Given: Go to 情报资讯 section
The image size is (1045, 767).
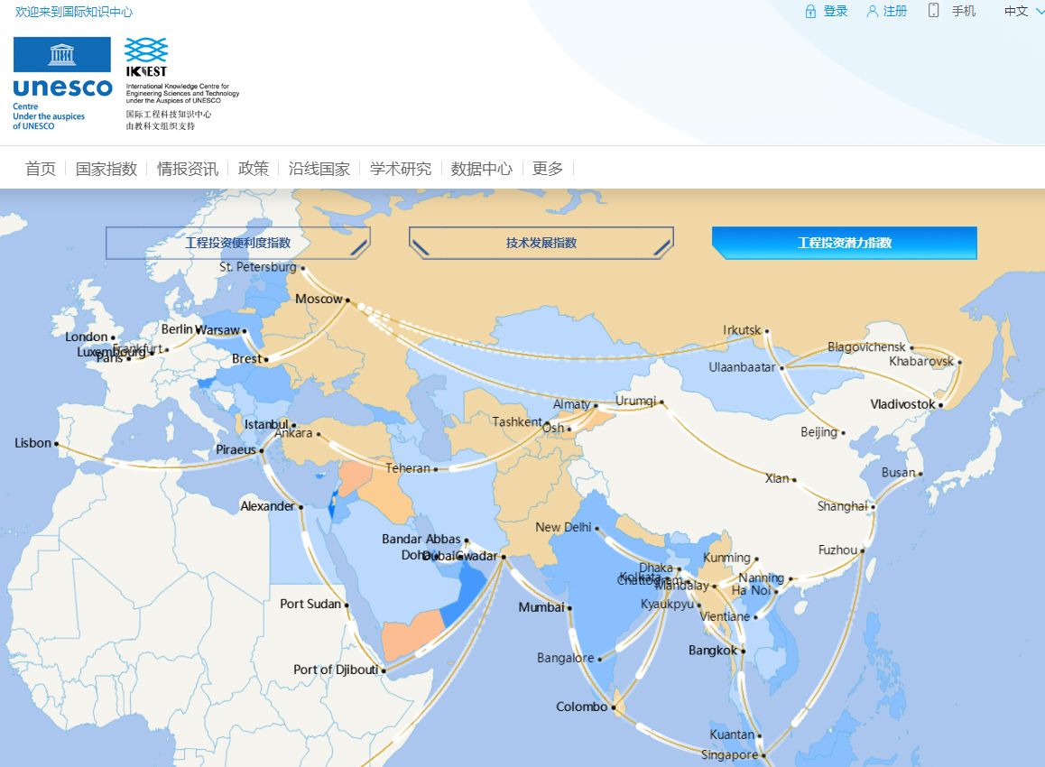Looking at the screenshot, I should tap(188, 169).
